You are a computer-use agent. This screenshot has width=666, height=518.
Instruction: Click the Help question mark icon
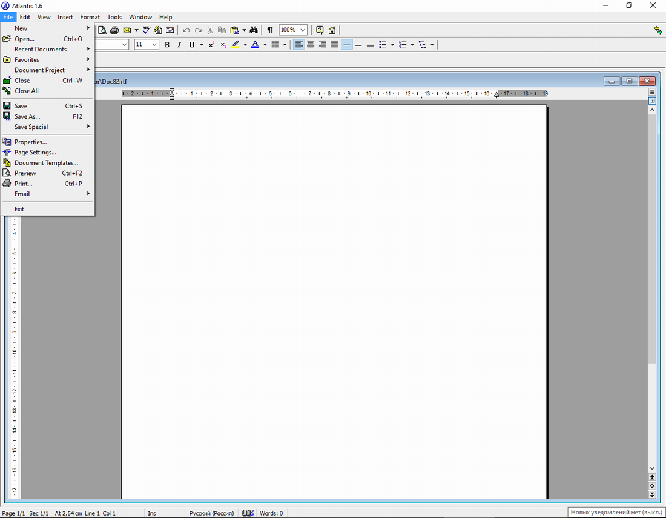(320, 30)
